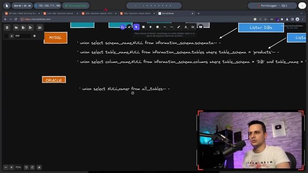Select the Rectangle shape tool

pos(143,27)
